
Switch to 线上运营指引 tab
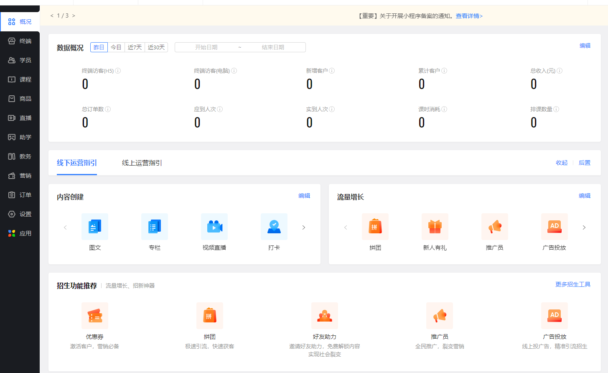[x=142, y=163]
